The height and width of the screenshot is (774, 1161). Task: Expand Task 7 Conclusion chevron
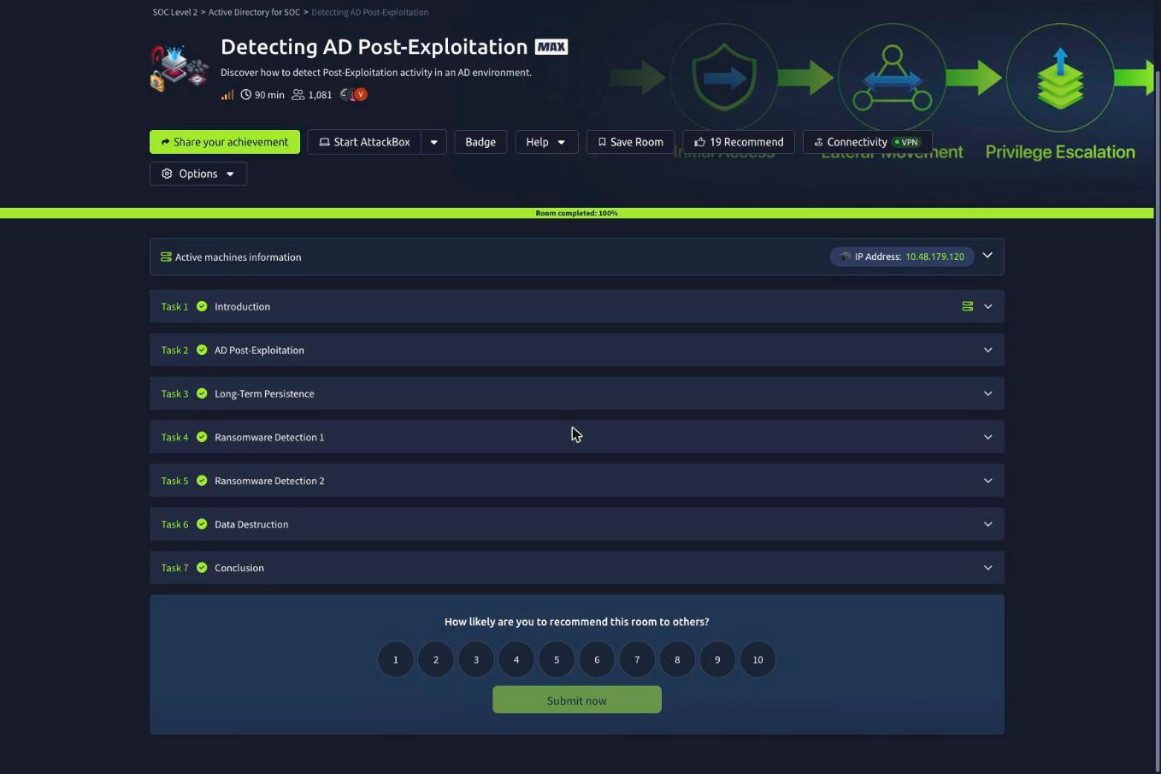pyautogui.click(x=988, y=568)
